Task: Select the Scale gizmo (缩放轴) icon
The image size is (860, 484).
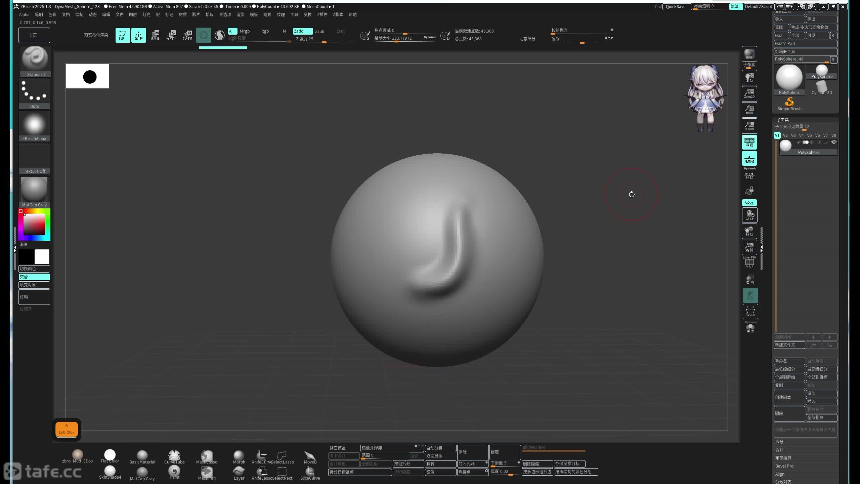Action: [171, 35]
